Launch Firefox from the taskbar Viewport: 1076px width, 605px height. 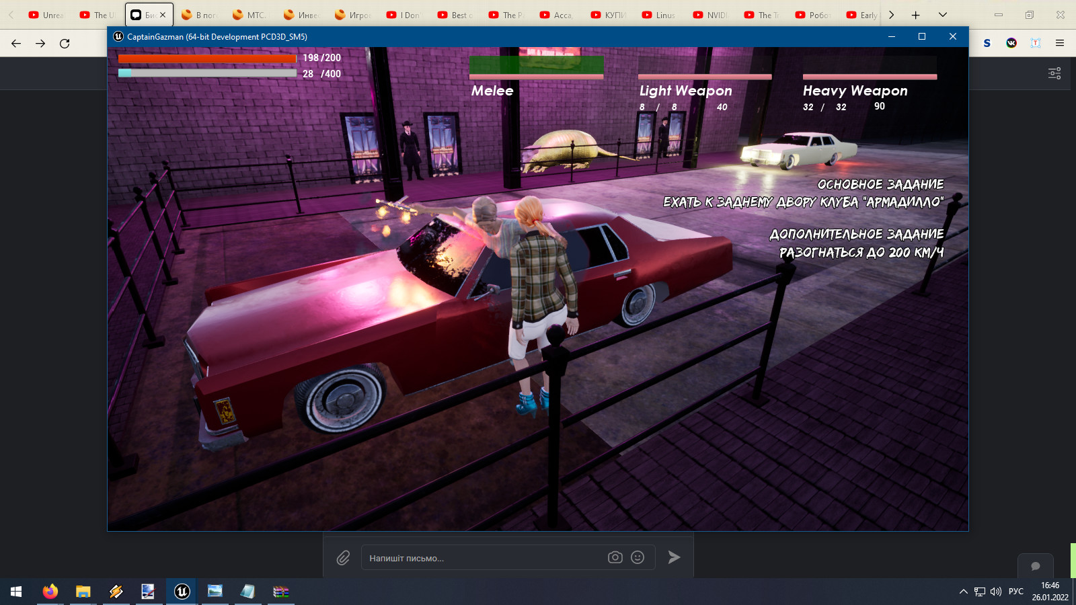tap(50, 592)
